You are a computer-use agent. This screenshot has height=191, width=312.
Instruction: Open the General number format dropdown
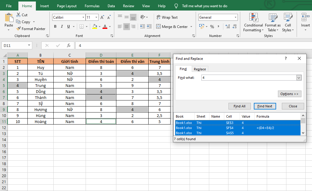235,17
